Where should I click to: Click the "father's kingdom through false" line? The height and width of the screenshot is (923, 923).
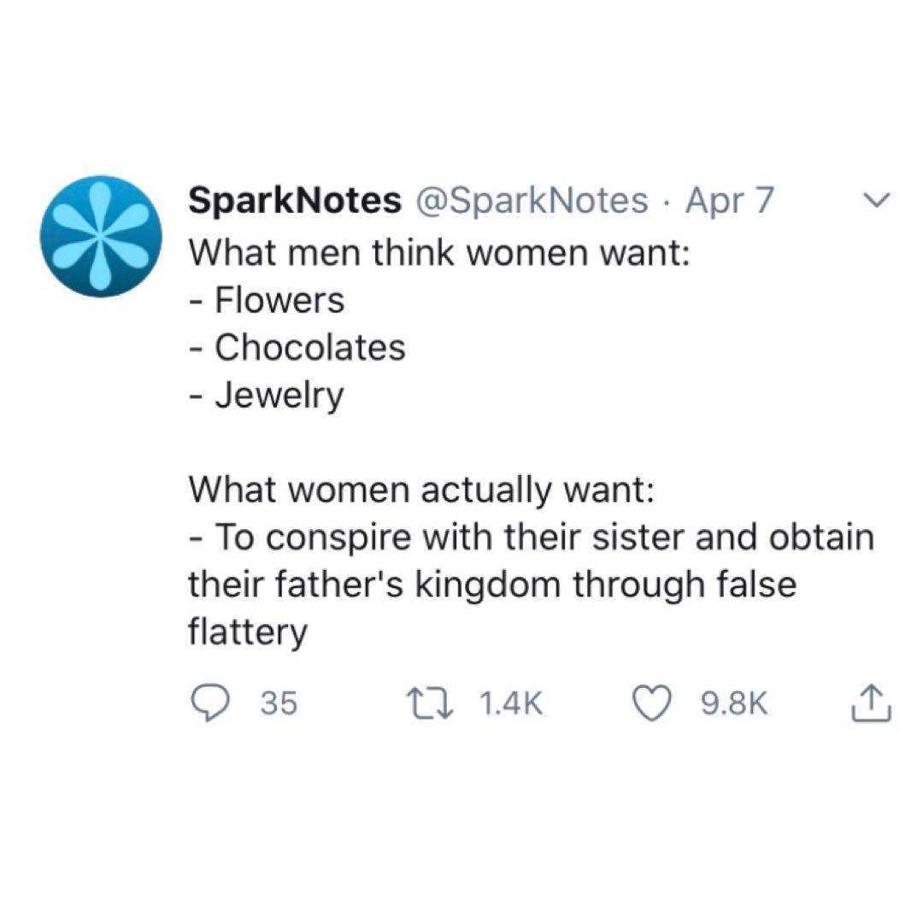[x=491, y=585]
